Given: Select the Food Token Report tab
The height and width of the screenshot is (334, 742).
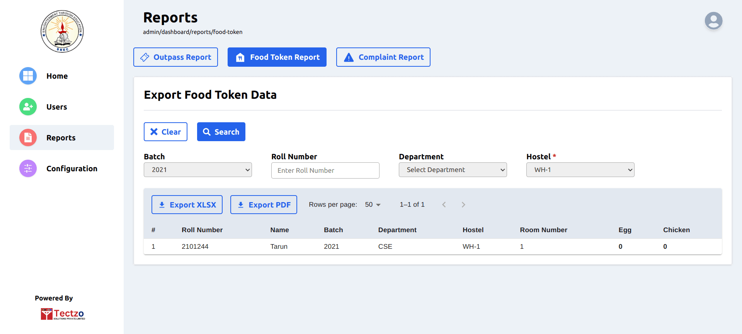Looking at the screenshot, I should (x=277, y=57).
